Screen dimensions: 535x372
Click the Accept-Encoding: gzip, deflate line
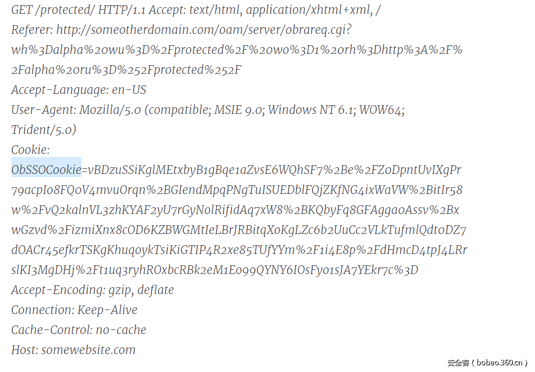(x=92, y=290)
